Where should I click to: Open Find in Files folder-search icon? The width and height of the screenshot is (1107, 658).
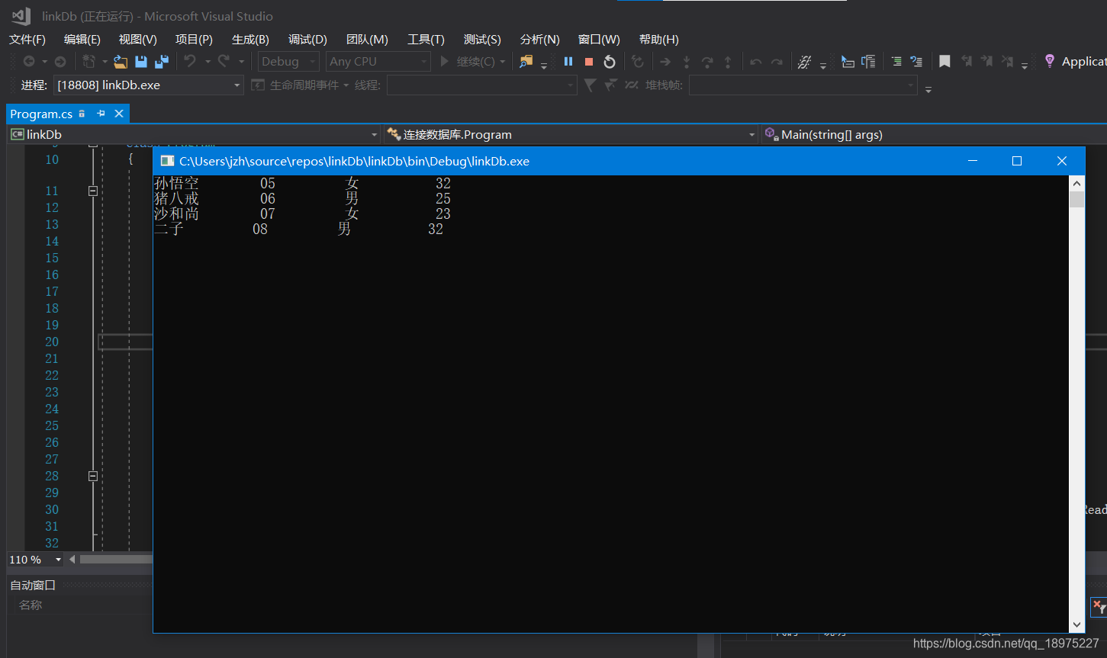click(x=526, y=62)
